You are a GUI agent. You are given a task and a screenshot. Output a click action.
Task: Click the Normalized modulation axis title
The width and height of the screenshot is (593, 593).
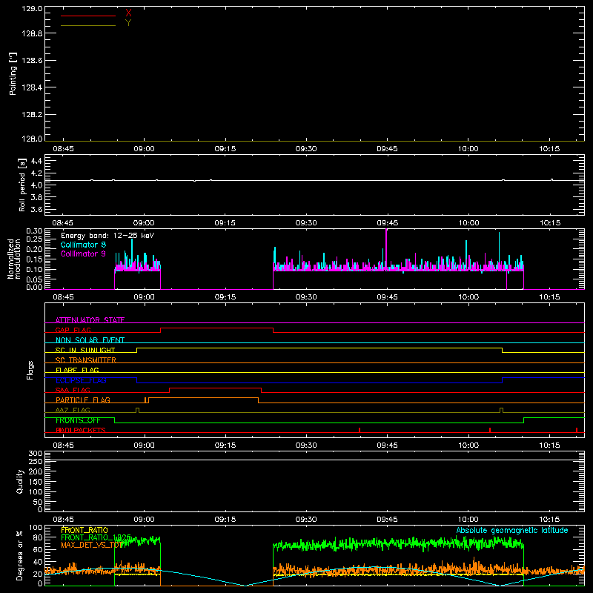click(14, 259)
